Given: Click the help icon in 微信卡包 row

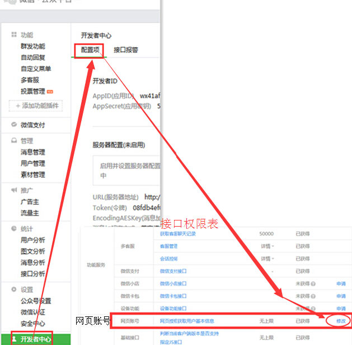Looking at the screenshot, I should tap(313, 296).
